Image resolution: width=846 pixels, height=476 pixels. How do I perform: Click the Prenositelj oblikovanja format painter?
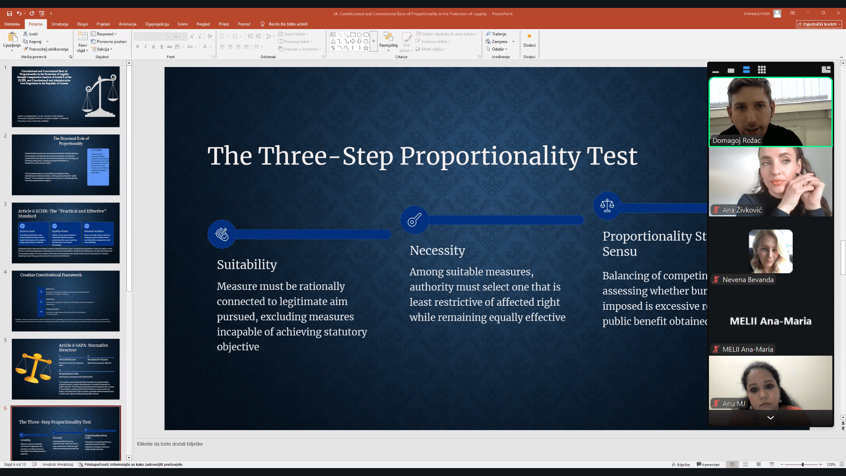(46, 49)
